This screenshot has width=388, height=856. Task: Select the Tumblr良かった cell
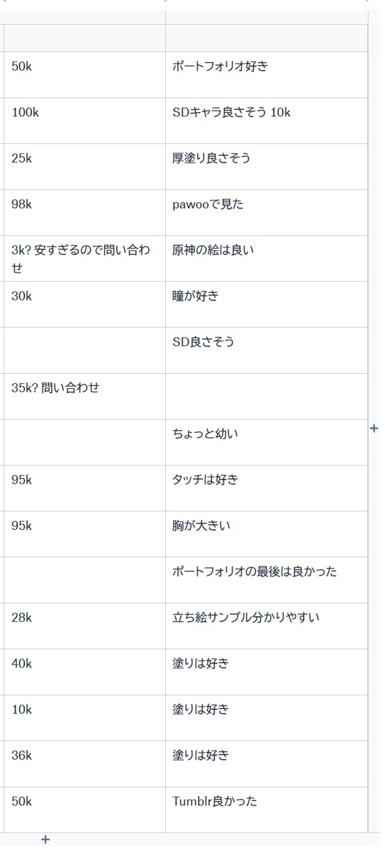266,810
